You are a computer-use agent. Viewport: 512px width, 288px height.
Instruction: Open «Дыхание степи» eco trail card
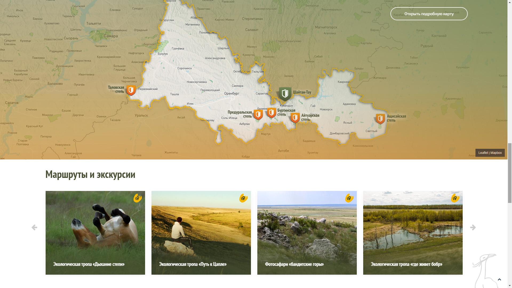[x=95, y=233]
